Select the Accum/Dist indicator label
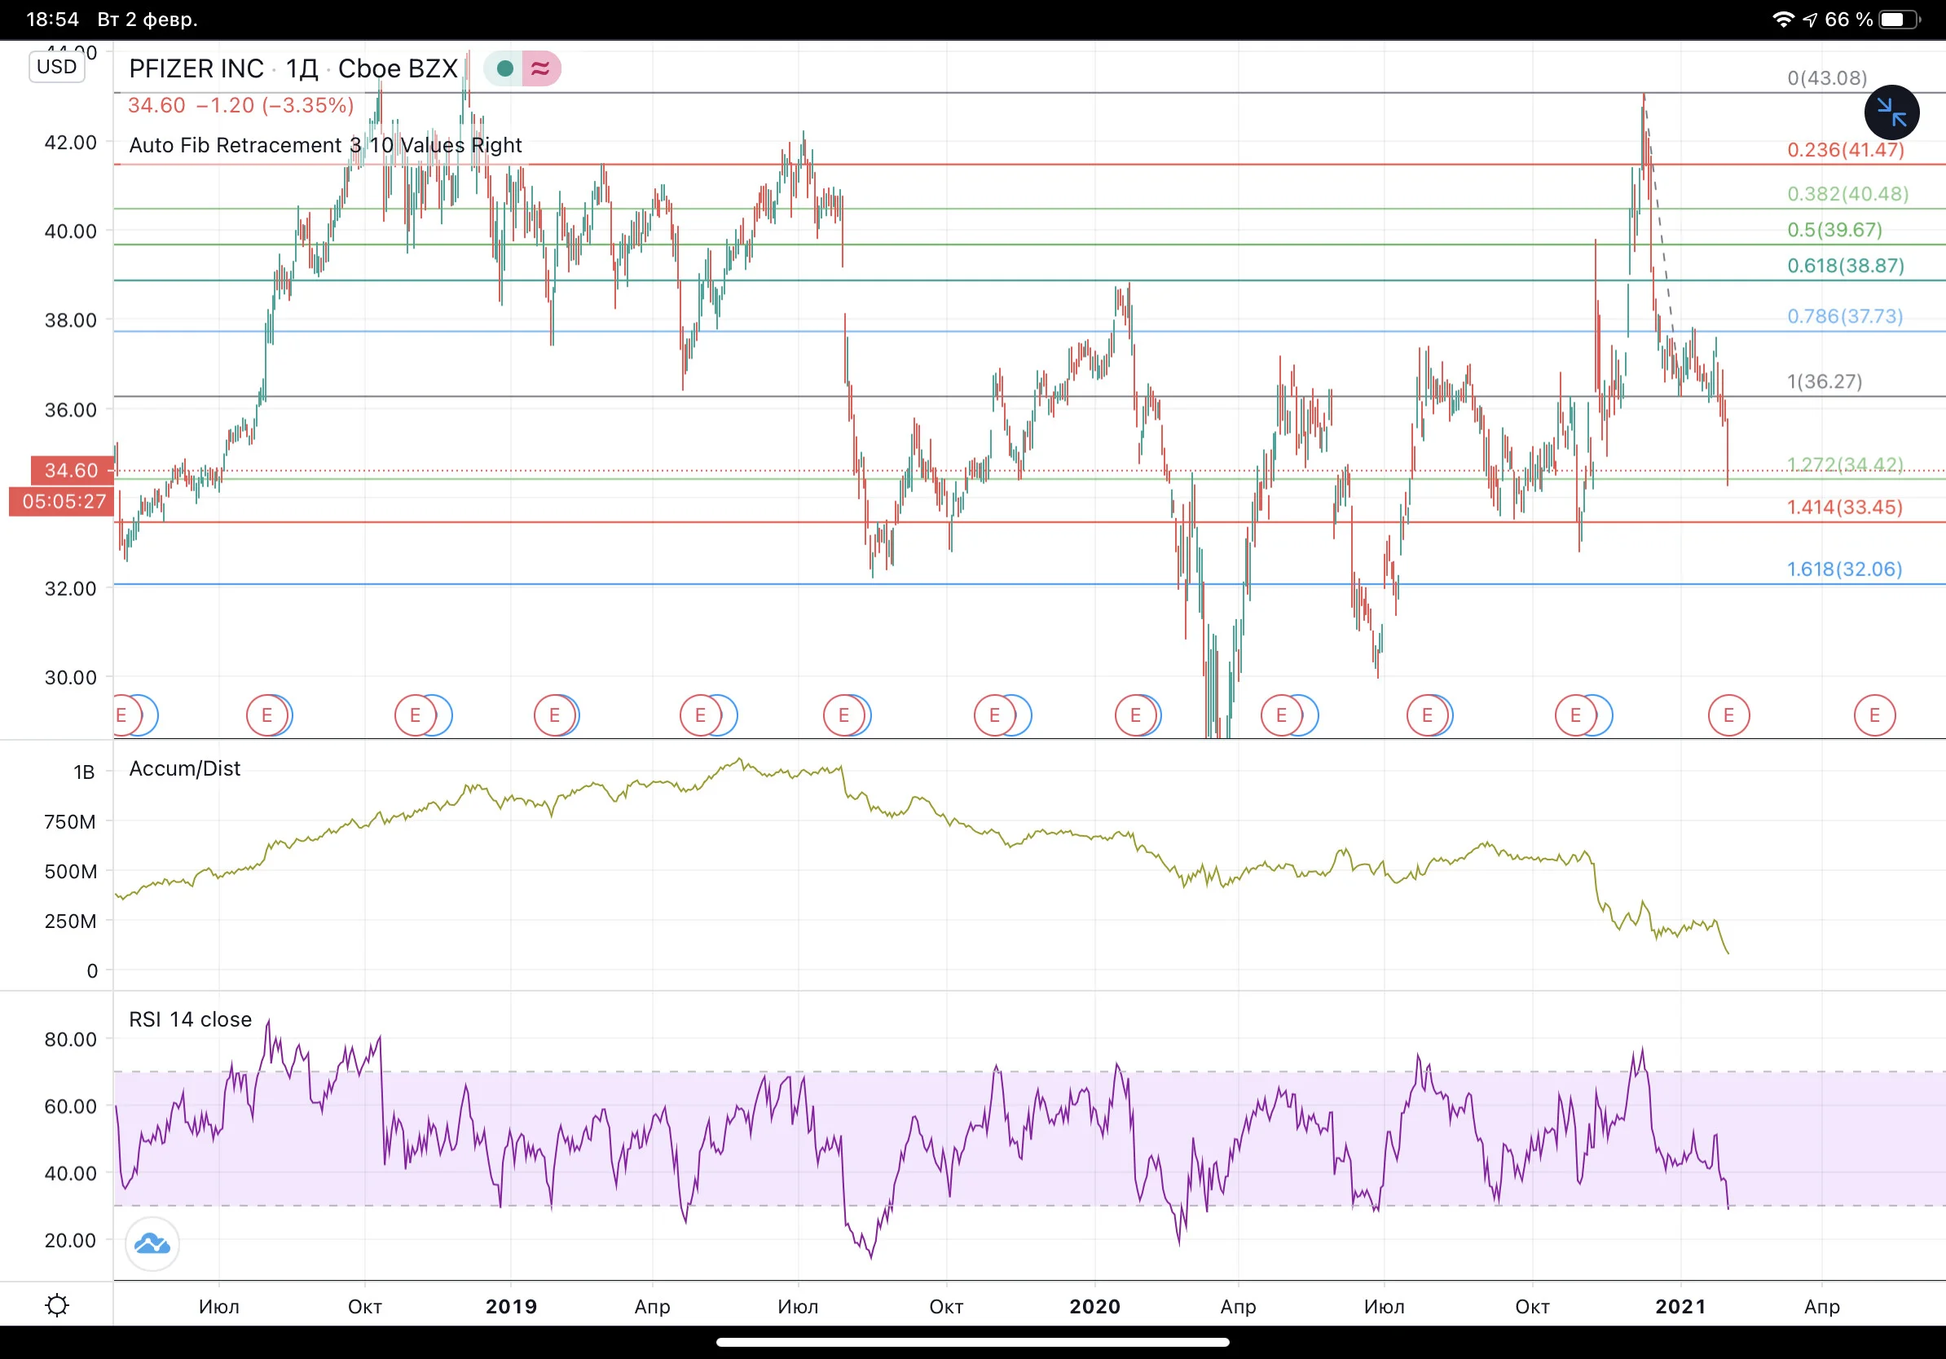Image resolution: width=1946 pixels, height=1359 pixels. coord(185,768)
